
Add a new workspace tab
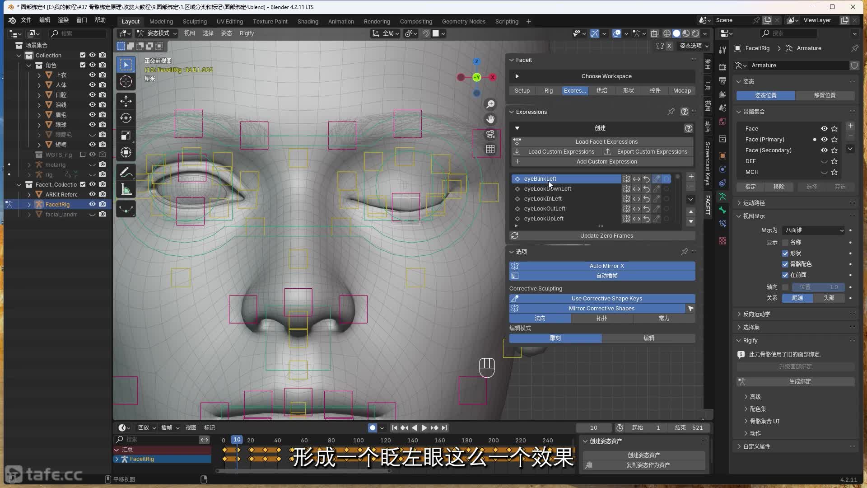[x=528, y=21]
